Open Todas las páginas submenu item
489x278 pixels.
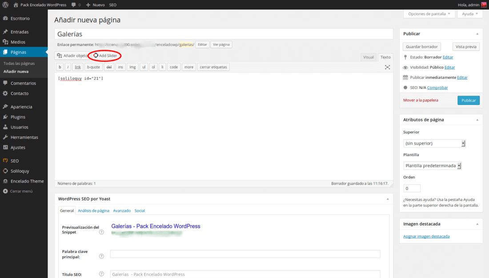tap(19, 63)
